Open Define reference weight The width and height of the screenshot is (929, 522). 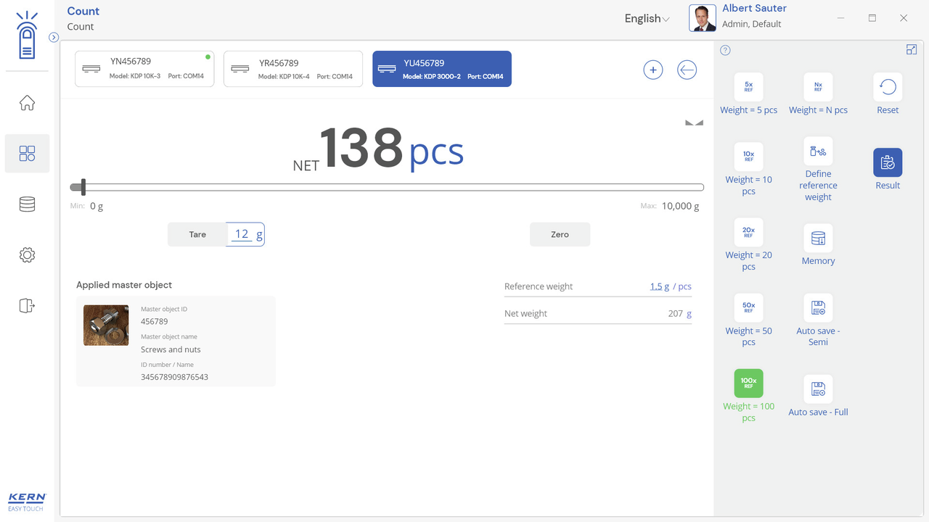(x=818, y=152)
